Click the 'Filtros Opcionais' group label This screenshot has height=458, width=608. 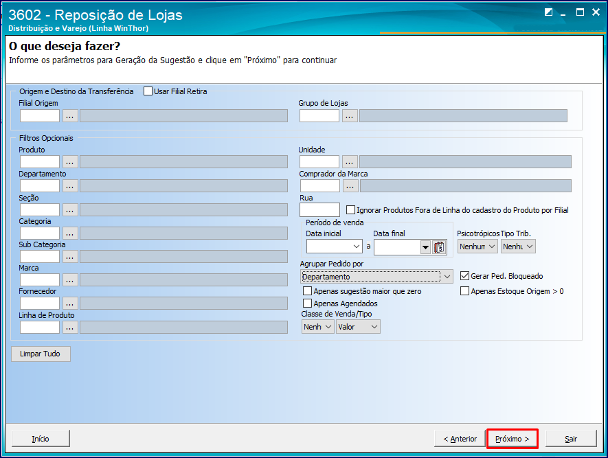46,138
